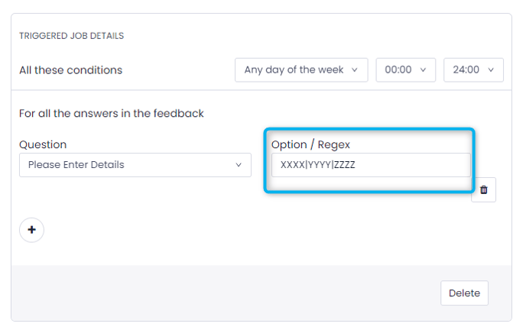Expand the 24:00 end time dropdown
526x330 pixels.
coord(473,70)
